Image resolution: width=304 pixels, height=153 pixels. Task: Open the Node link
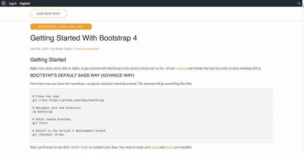coord(155,147)
